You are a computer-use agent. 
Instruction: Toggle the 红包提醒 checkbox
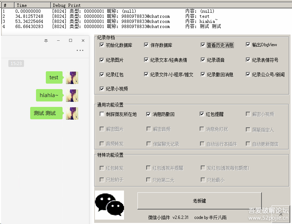(x=202, y=114)
